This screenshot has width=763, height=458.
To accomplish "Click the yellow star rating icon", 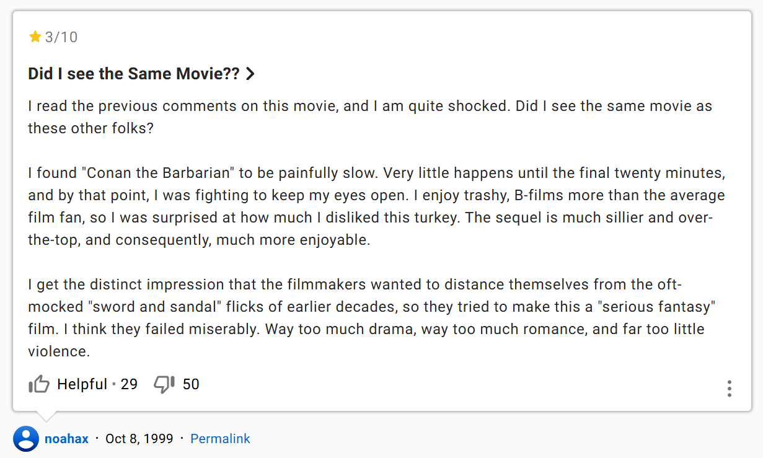I will click(35, 37).
